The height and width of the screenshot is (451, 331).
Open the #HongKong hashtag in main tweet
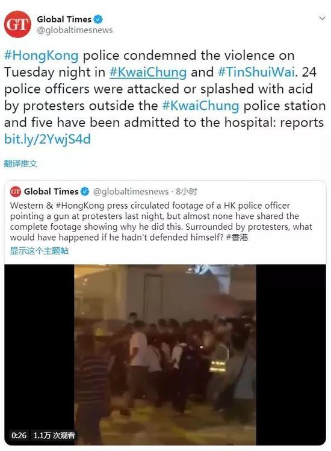[x=42, y=55]
